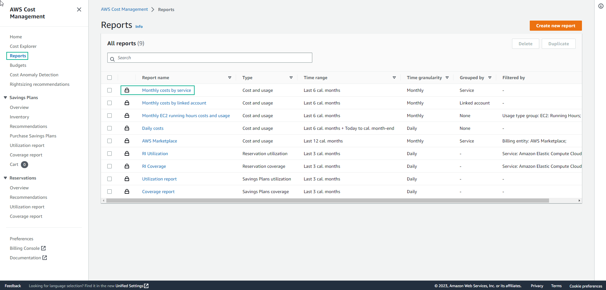Open Preferences in sidebar
Image resolution: width=606 pixels, height=290 pixels.
coord(22,239)
